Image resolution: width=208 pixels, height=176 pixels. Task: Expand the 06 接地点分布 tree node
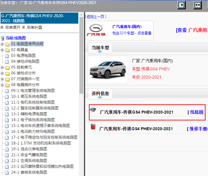pyautogui.click(x=2, y=73)
